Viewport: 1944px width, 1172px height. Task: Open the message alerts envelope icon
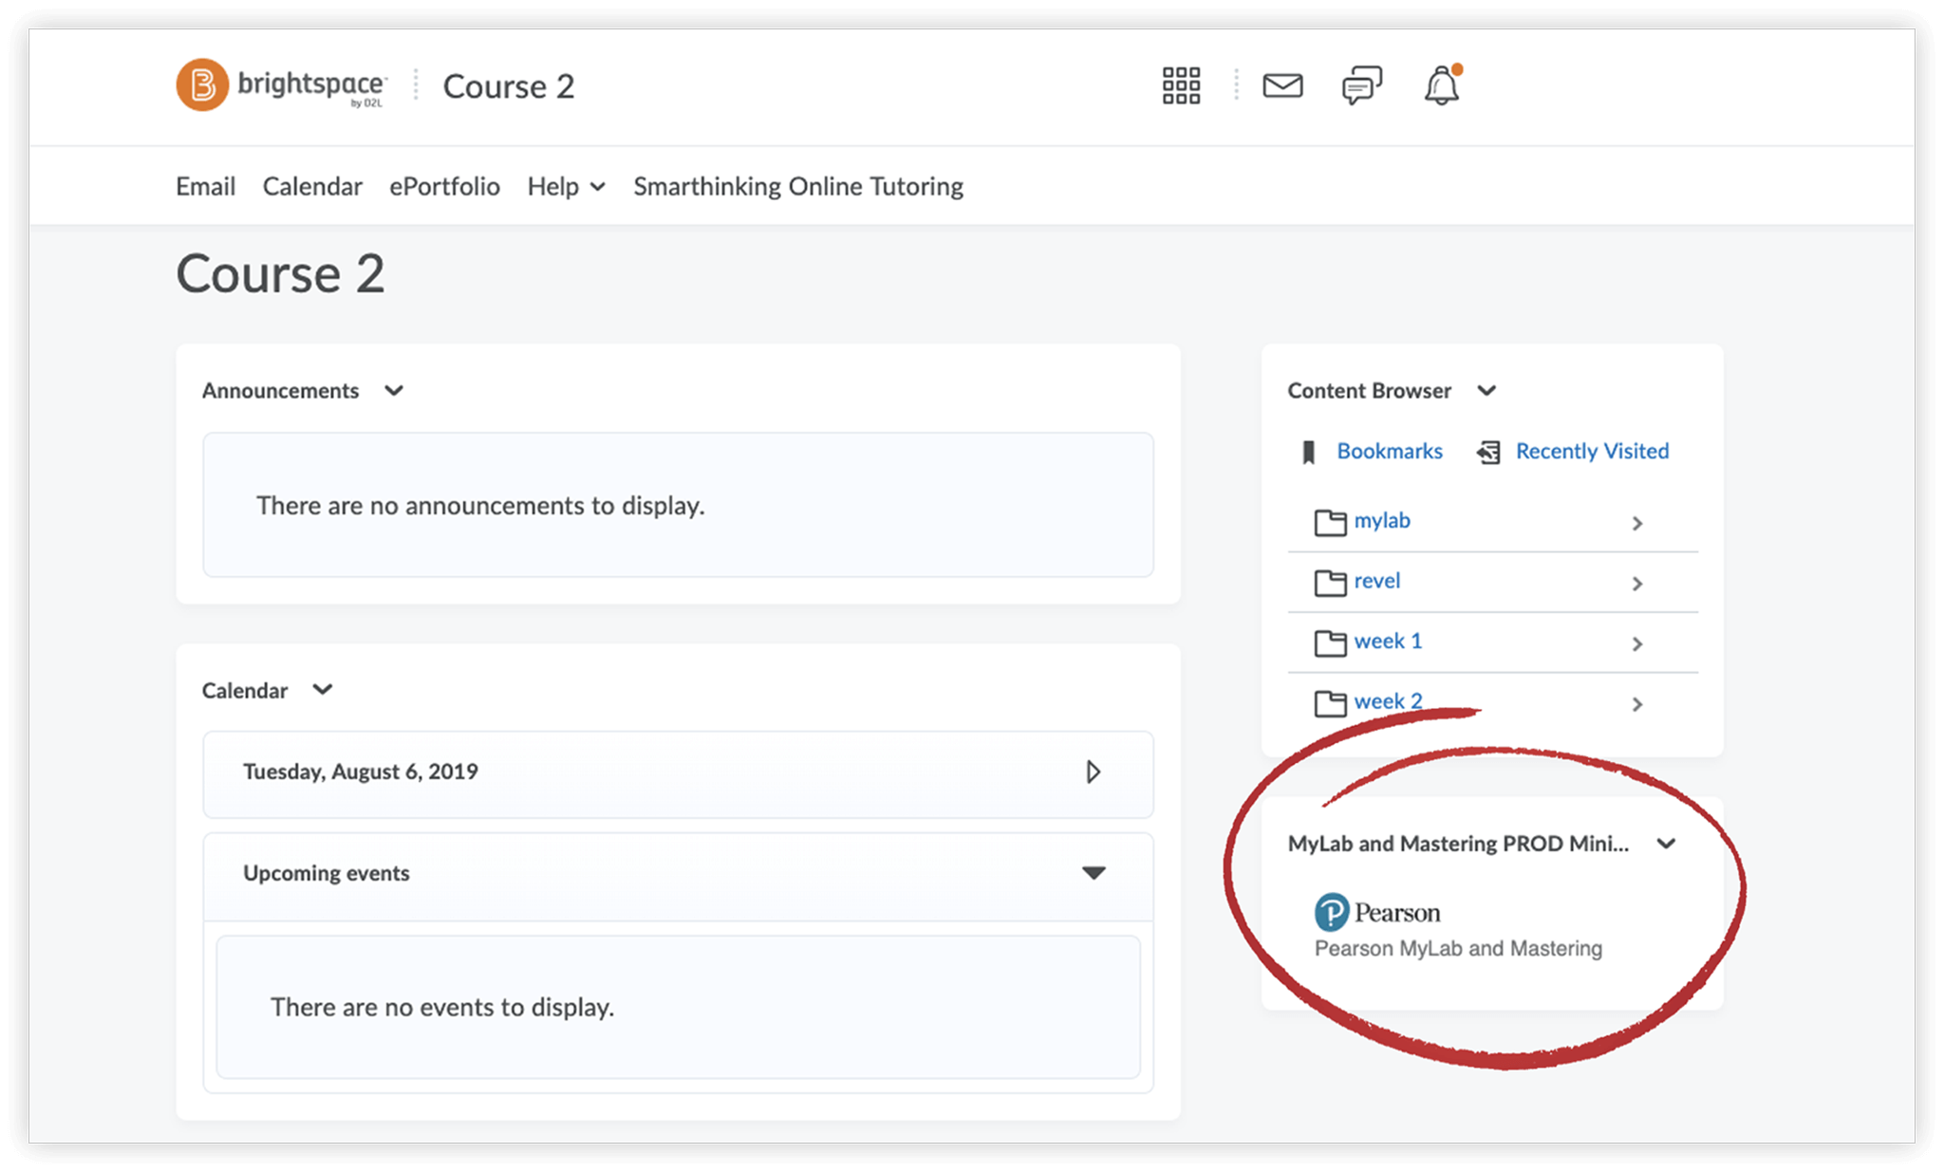click(x=1281, y=85)
